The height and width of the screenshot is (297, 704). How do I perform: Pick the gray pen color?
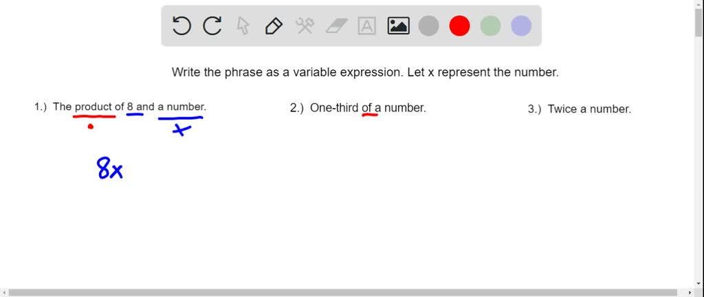(x=429, y=26)
